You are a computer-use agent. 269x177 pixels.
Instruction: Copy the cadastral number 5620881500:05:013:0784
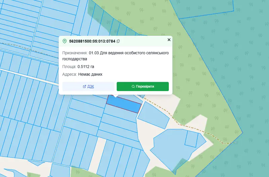point(118,41)
